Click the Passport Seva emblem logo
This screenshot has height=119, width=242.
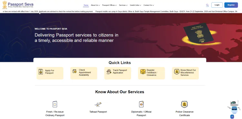[5, 5]
